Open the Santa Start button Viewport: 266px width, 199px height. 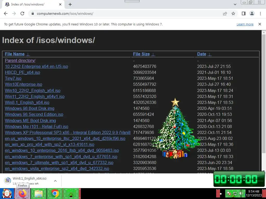(x=7, y=194)
